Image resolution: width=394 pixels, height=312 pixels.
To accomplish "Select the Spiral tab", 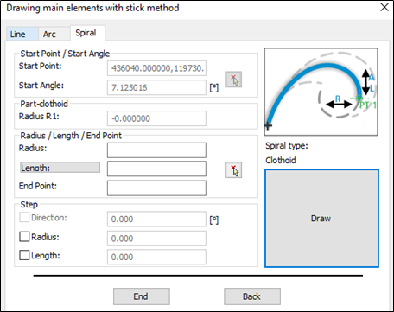I will 87,33.
